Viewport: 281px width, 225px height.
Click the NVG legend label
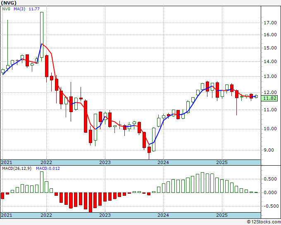6,9
